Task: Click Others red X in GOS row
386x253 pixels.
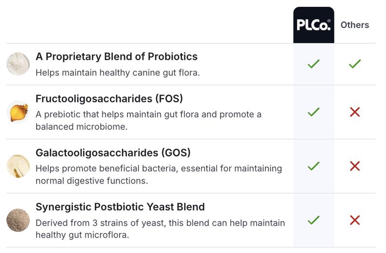Action: 355,166
